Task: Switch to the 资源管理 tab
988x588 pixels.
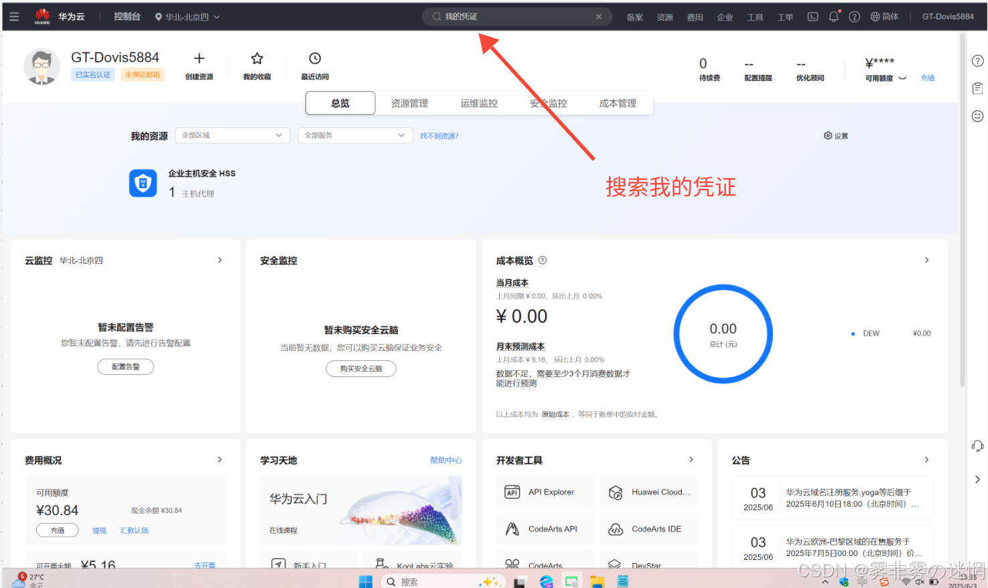Action: pos(409,103)
